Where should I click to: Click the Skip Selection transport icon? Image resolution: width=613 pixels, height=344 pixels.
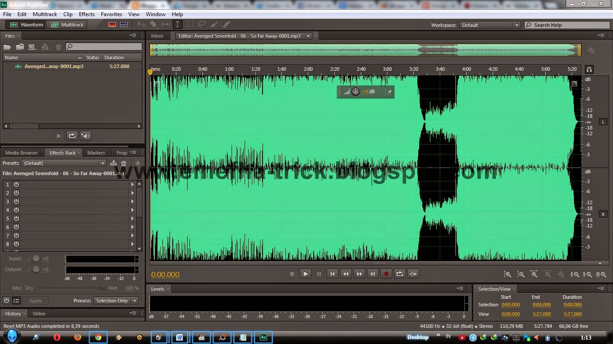413,274
